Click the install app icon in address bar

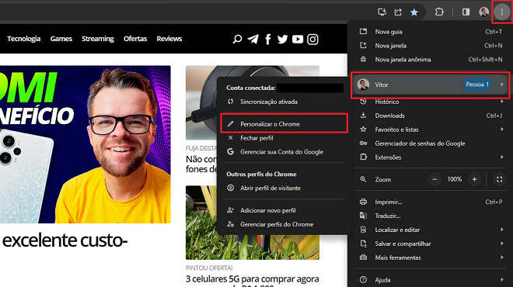382,12
